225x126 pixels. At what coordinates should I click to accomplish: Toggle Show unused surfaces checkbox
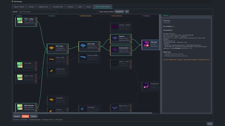tap(97, 11)
